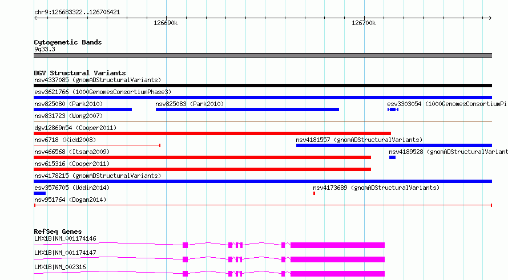Screen dimensions: 508x280
Task: Open variant label nsv6718 (Kidd2008)
Action: (65, 140)
